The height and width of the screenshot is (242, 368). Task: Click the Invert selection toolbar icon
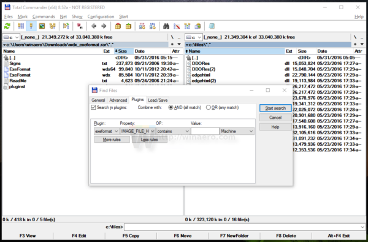(66, 26)
